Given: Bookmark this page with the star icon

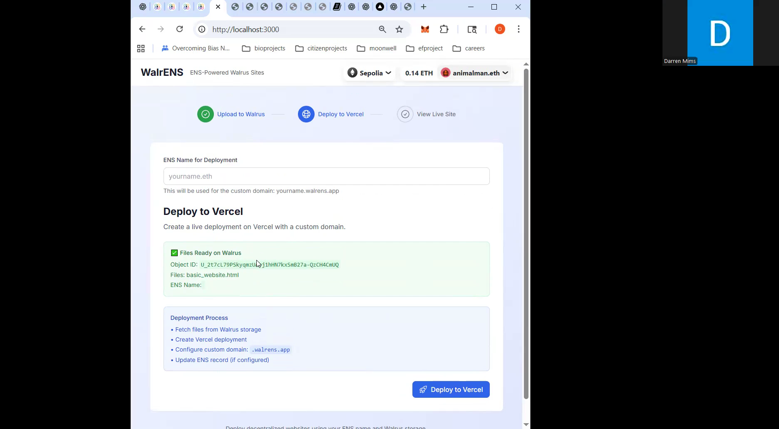Looking at the screenshot, I should point(399,29).
